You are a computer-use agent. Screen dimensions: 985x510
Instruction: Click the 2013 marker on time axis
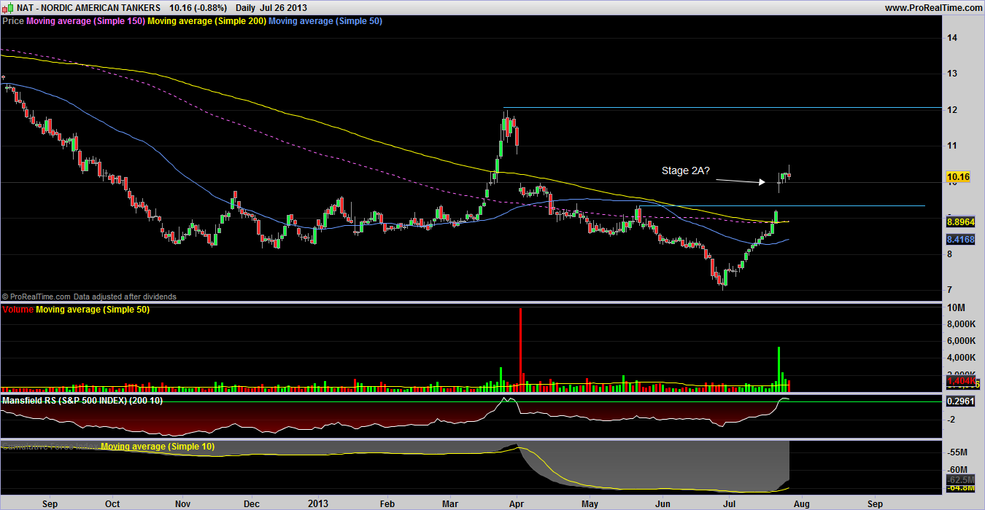[319, 503]
